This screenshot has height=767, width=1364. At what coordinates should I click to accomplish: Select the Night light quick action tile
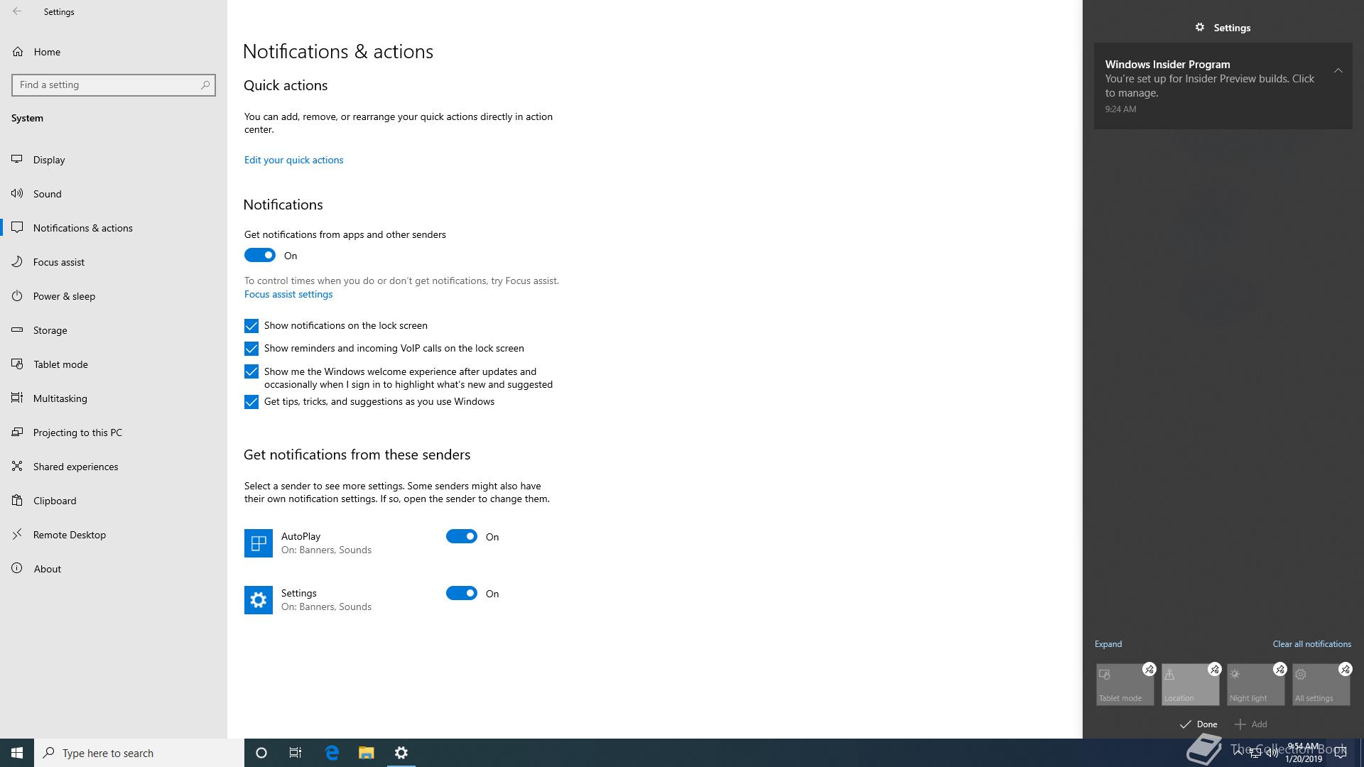tap(1255, 685)
